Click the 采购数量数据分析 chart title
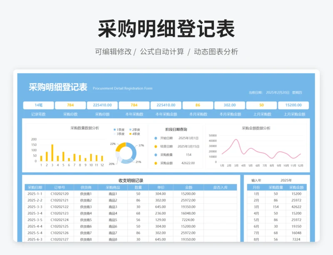333x255 pixels. [x=85, y=128]
